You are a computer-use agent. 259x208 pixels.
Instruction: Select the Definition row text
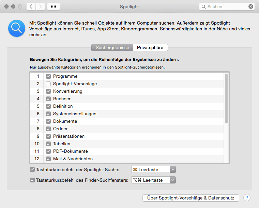point(63,106)
